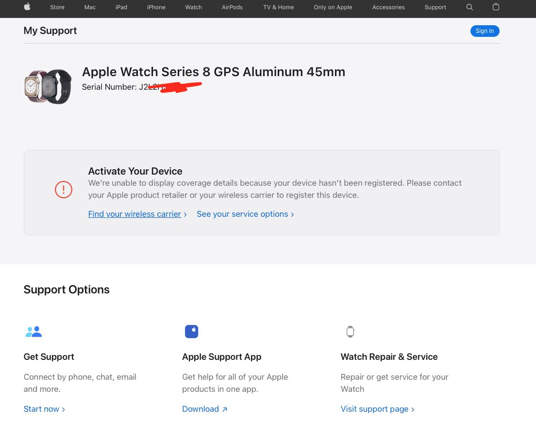The width and height of the screenshot is (536, 435).
Task: Click the red exclamation alert icon
Action: point(64,190)
